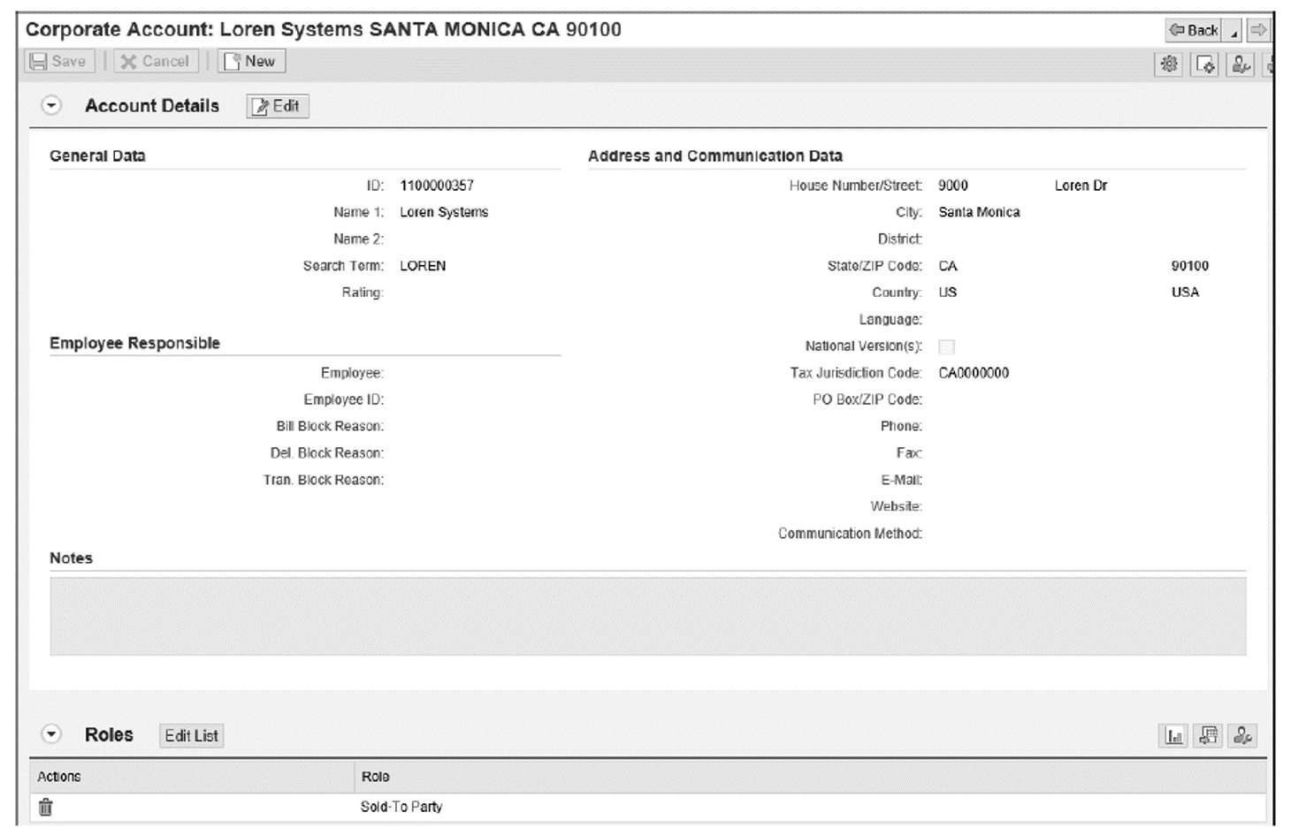Click the disabled Save toggle button
The width and height of the screenshot is (1291, 835).
pyautogui.click(x=58, y=61)
